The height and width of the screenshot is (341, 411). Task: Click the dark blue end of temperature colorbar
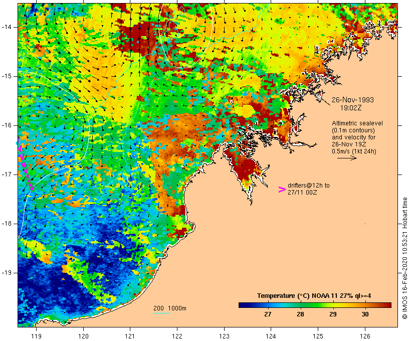tap(244, 305)
